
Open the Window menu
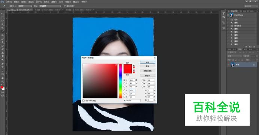click(x=76, y=2)
